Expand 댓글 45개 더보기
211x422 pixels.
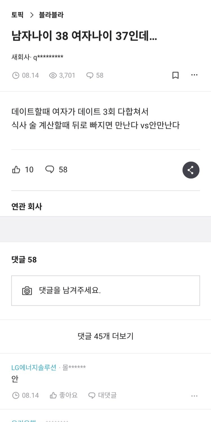pos(105,336)
